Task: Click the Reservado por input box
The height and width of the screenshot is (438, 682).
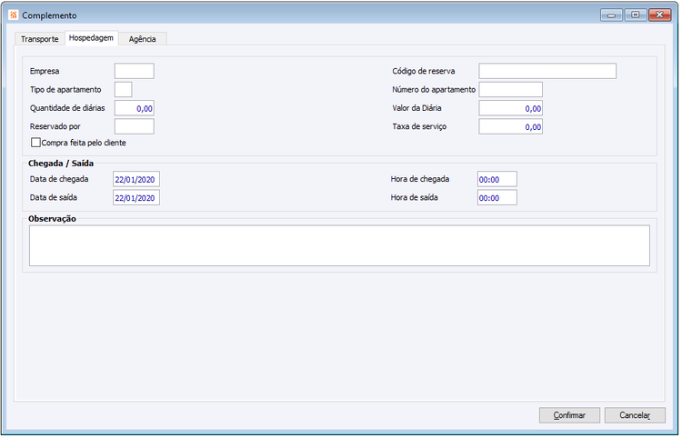Action: click(x=135, y=126)
